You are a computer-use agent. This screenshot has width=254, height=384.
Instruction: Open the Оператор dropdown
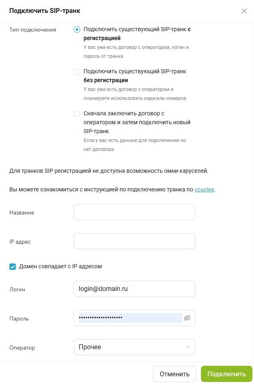coord(134,347)
